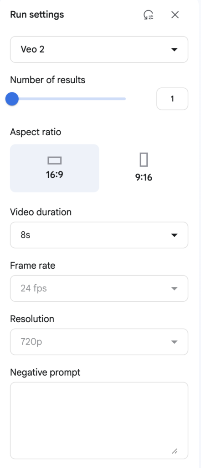Click the Run settings panel title
This screenshot has width=201, height=468.
37,15
